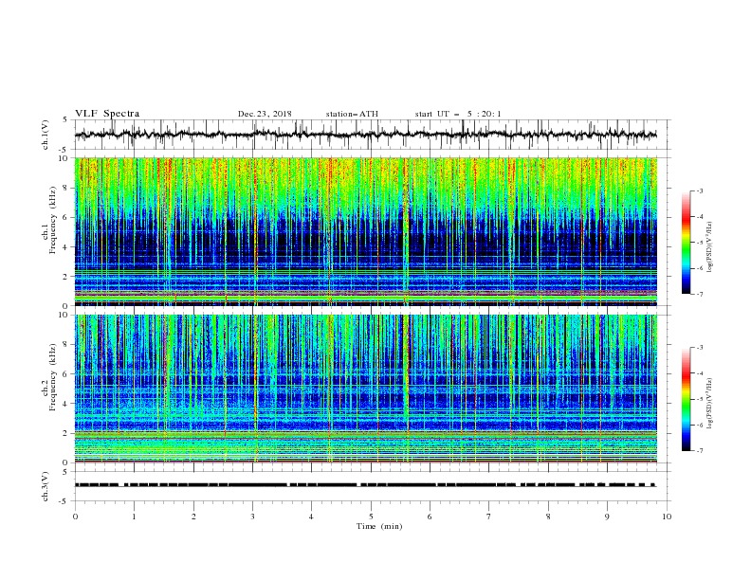Screen dimensions: 751x580
Task: Click the ch.2 spectrogram panel
Action: pos(365,389)
